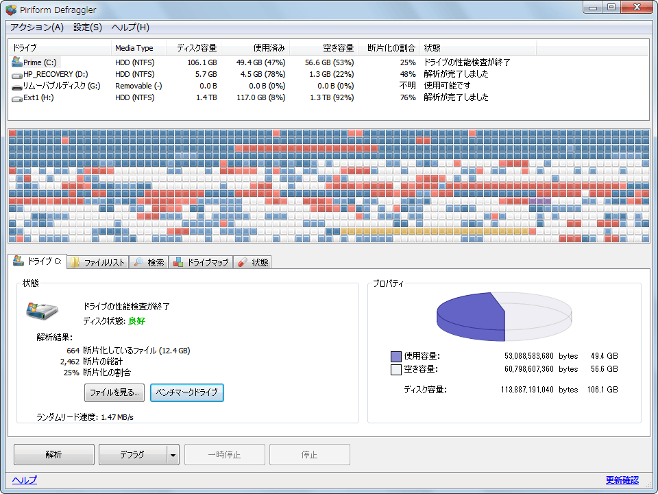Sort by the 状態 column header
This screenshot has height=494, width=658.
(478, 48)
